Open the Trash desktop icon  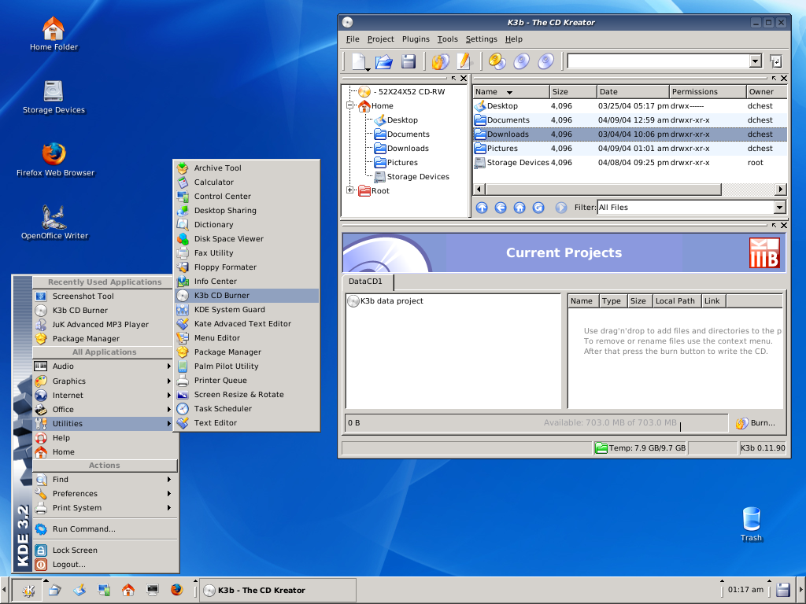coord(751,525)
